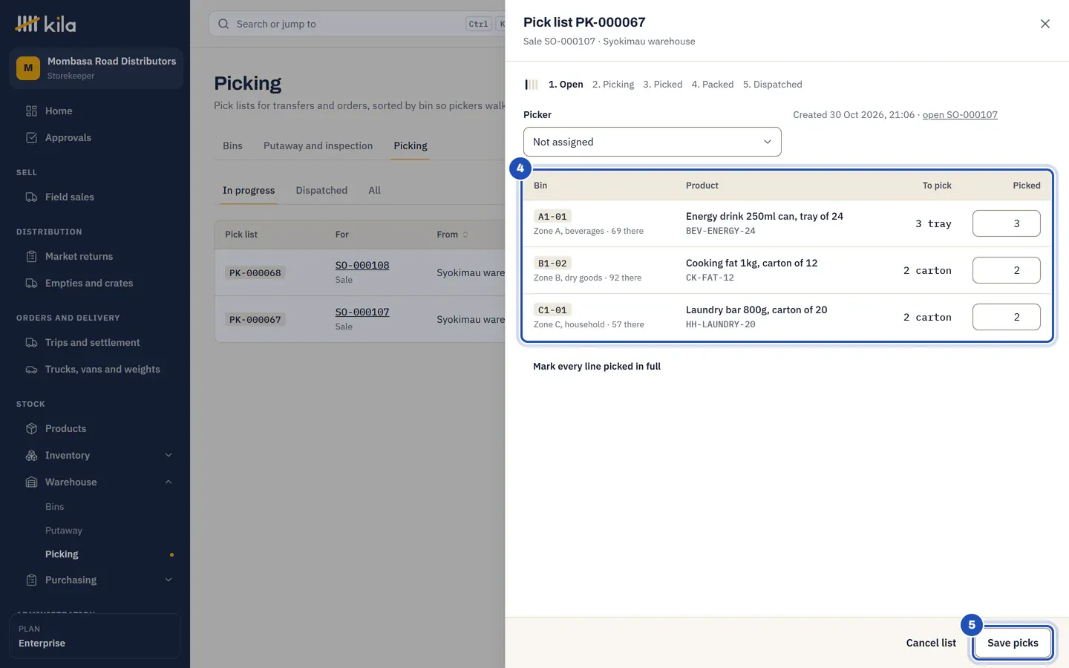
Task: Select the In progress filter tab
Action: [x=249, y=190]
